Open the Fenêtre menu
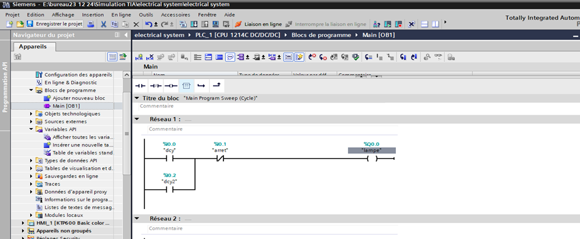Screen dimensions: 580x239 pyautogui.click(x=207, y=15)
